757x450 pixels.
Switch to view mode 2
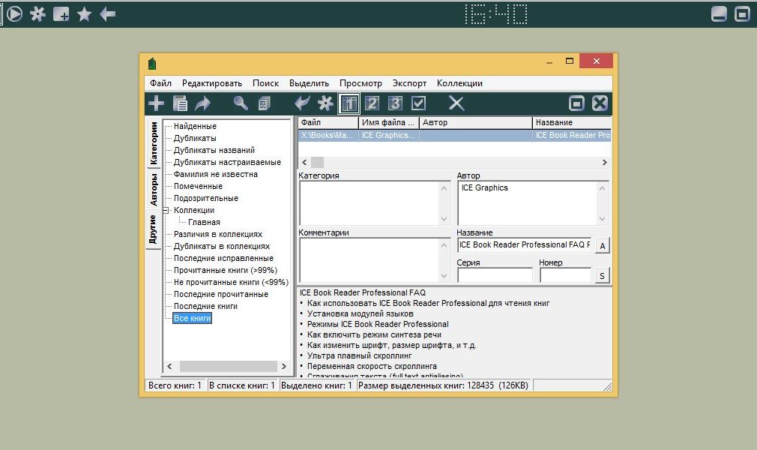372,103
